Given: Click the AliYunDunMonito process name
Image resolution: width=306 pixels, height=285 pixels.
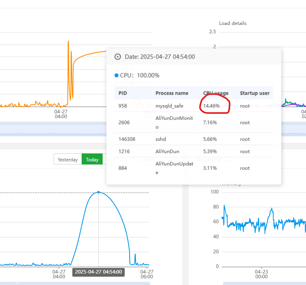Looking at the screenshot, I should pos(174,122).
